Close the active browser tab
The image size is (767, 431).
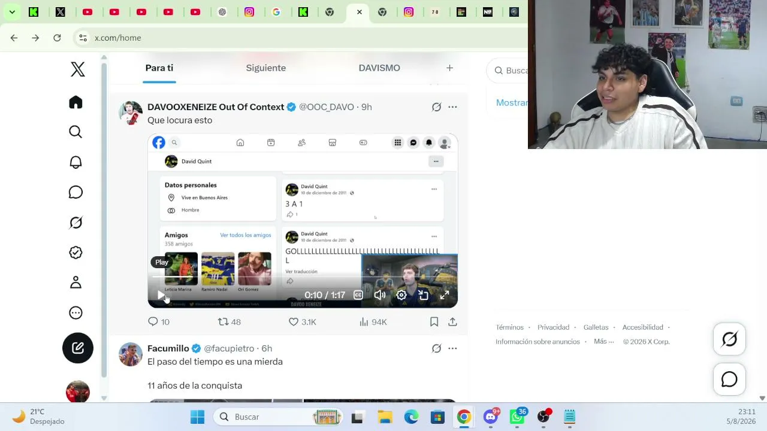(x=359, y=12)
